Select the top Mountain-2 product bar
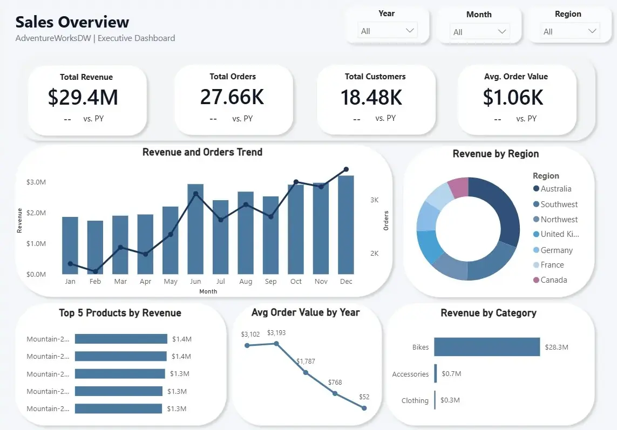Image resolution: width=617 pixels, height=430 pixels. (121, 339)
